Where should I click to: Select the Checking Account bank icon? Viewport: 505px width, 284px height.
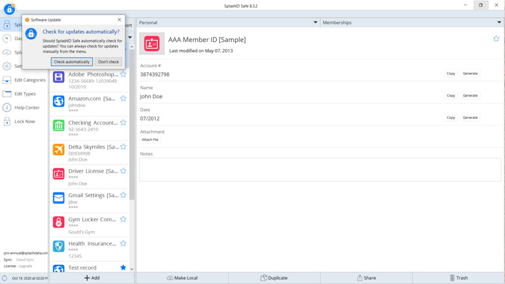pos(59,125)
